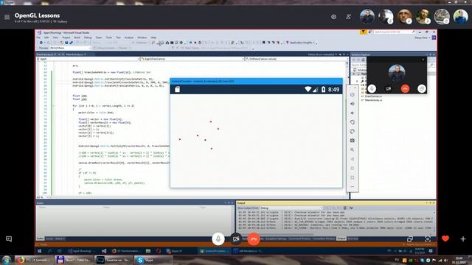The width and height of the screenshot is (472, 265).
Task: Open the project scope dropdown App4 in the editor
Action: 88,59
